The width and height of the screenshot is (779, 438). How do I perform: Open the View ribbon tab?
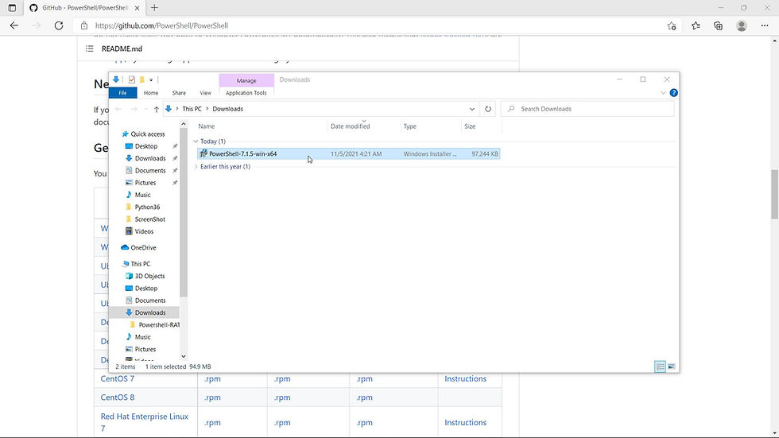[205, 93]
